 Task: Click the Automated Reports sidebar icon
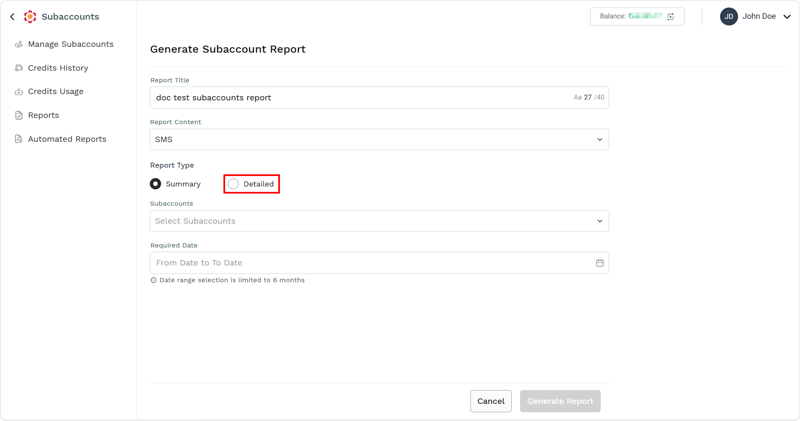point(19,139)
